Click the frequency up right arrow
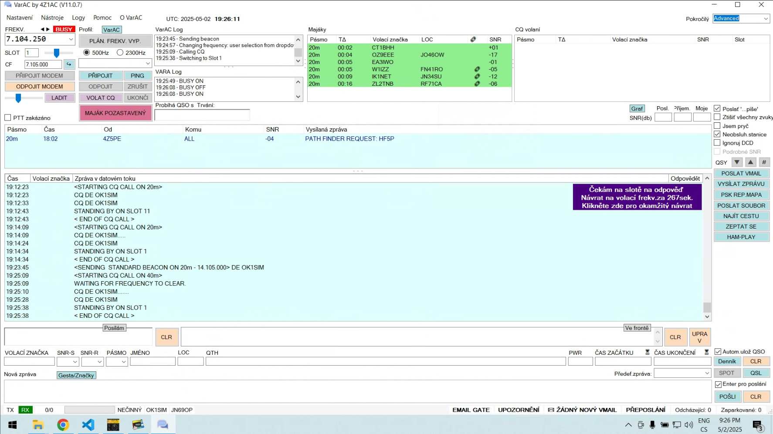 click(x=48, y=29)
